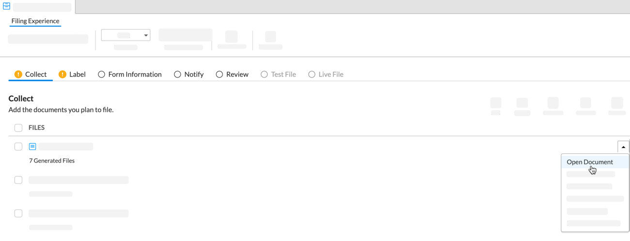Image resolution: width=630 pixels, height=241 pixels.
Task: Click the circle icon beside Test File
Action: point(264,74)
